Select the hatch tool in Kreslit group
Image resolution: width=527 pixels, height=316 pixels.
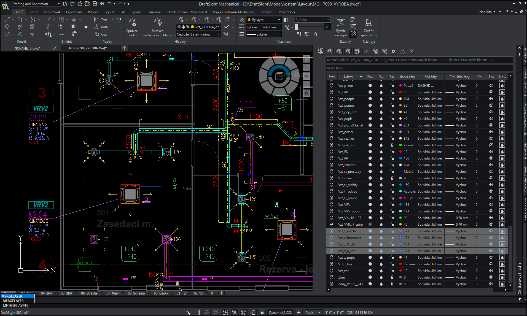20,34
